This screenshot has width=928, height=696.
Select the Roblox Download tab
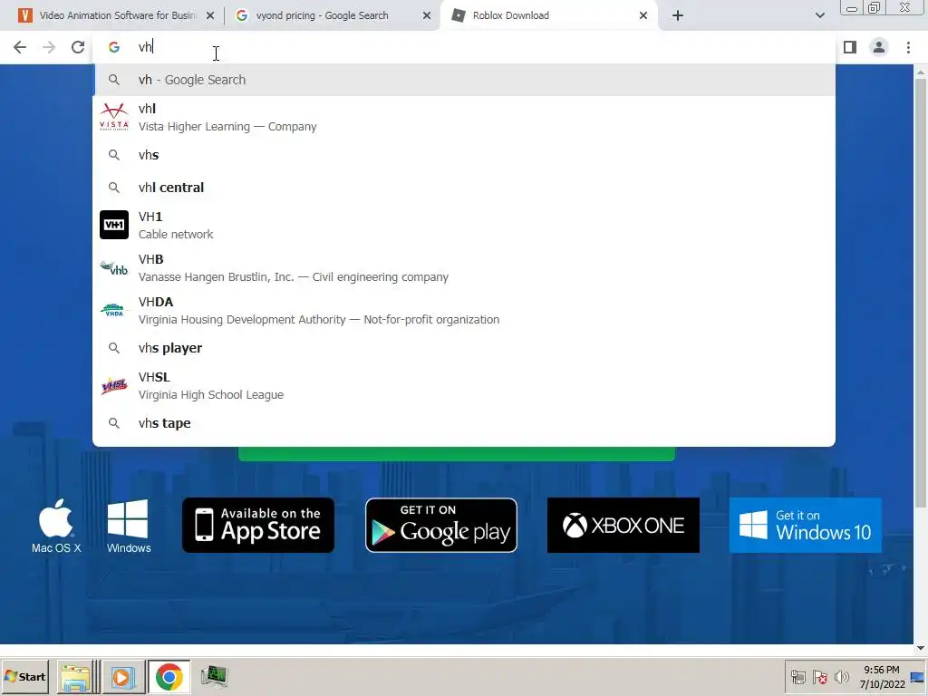click(x=548, y=16)
